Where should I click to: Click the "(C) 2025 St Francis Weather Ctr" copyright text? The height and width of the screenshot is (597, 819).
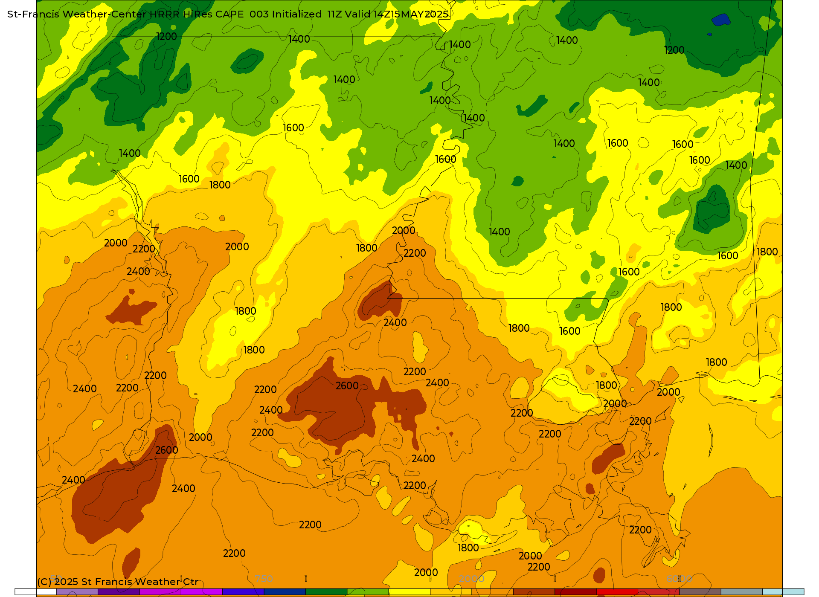click(x=118, y=582)
